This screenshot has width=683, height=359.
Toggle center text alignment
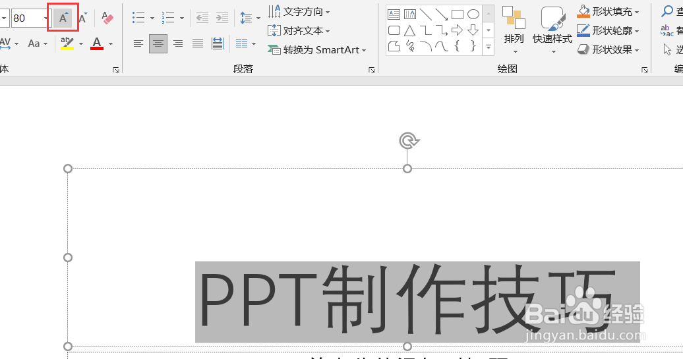pyautogui.click(x=158, y=43)
